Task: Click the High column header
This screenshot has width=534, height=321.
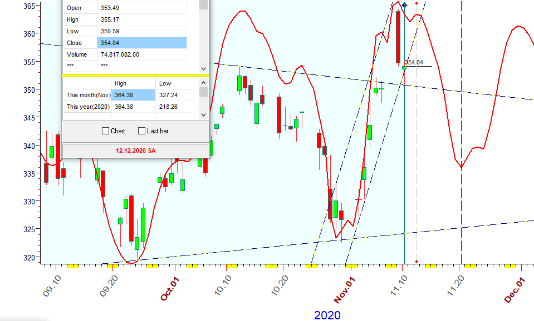Action: [x=133, y=83]
